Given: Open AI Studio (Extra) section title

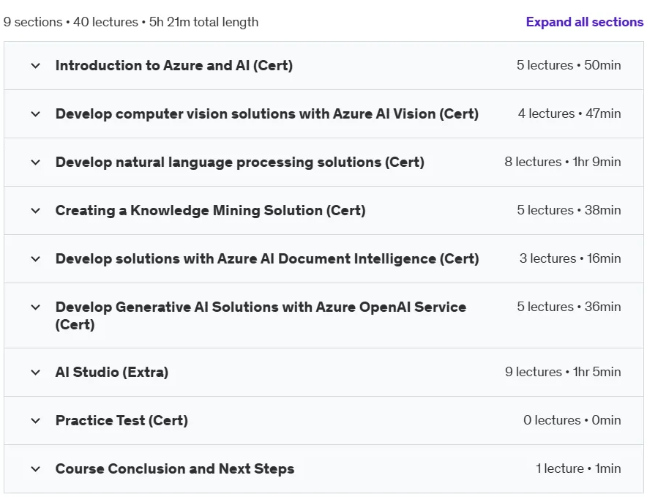Looking at the screenshot, I should tap(112, 373).
